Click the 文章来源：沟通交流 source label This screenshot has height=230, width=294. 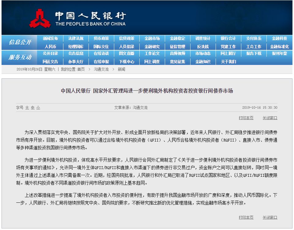click(x=131, y=107)
